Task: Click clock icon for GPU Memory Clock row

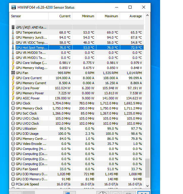Action: point(13,108)
